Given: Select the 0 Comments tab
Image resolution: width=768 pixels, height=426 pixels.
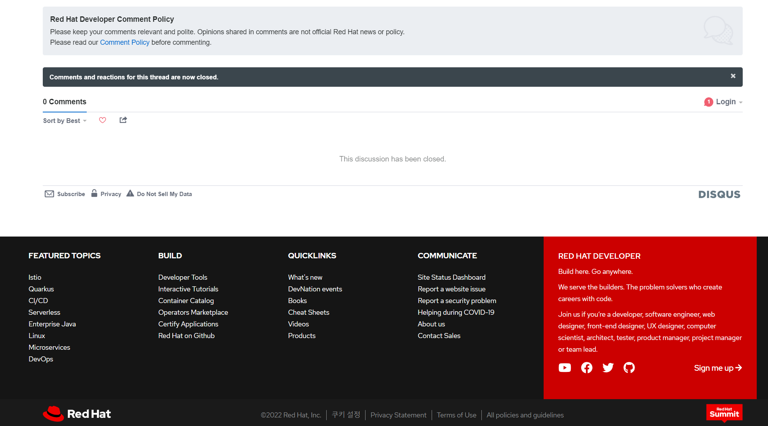Looking at the screenshot, I should [65, 102].
